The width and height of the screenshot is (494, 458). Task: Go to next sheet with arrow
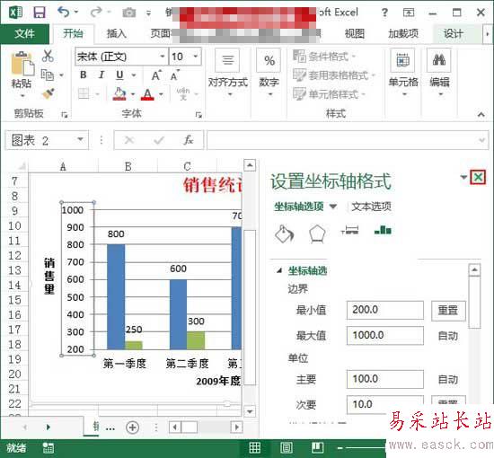click(x=48, y=427)
